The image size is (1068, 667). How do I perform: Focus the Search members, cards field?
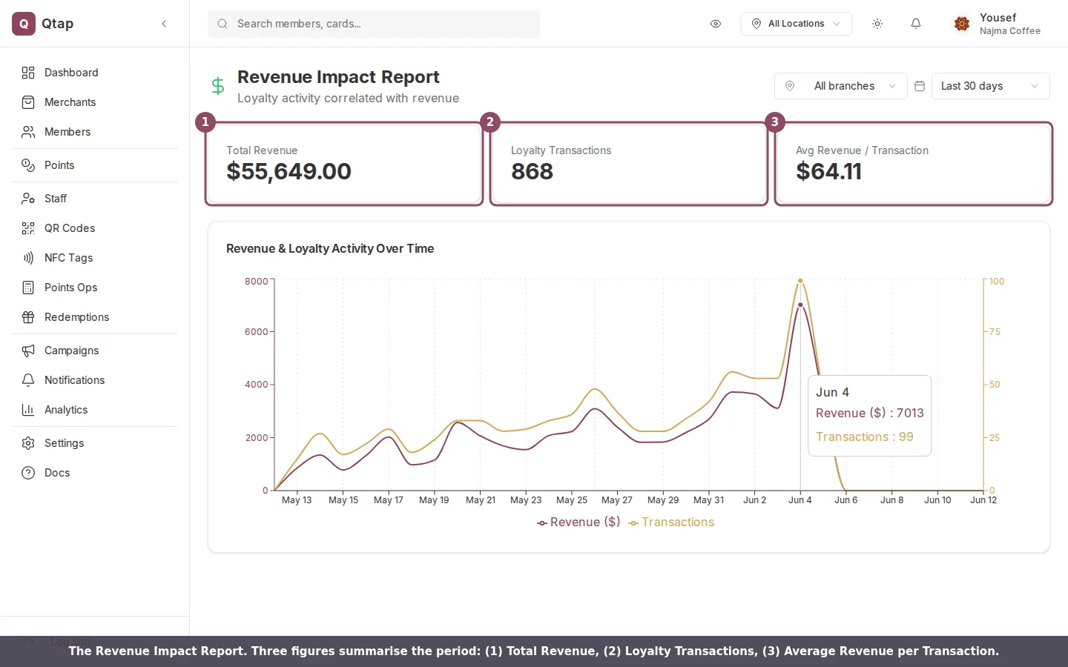point(374,24)
